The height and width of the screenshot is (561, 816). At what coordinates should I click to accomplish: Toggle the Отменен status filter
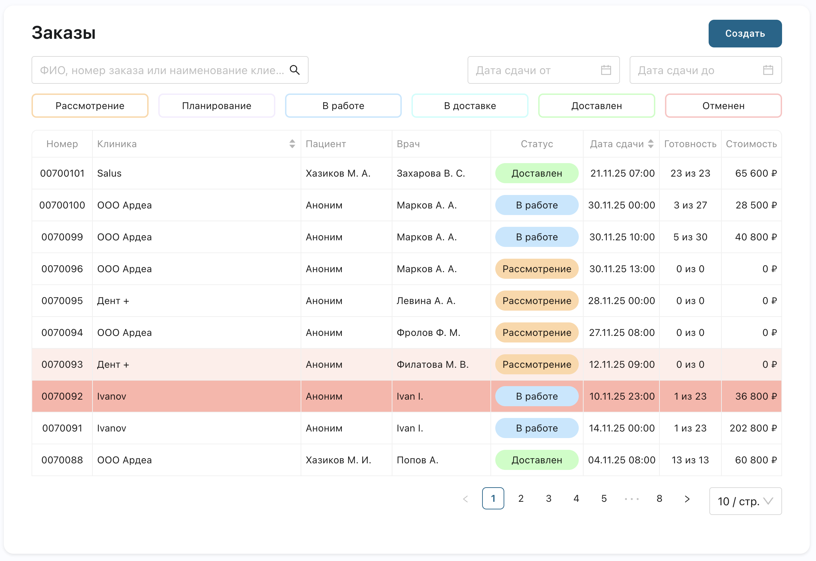coord(723,106)
